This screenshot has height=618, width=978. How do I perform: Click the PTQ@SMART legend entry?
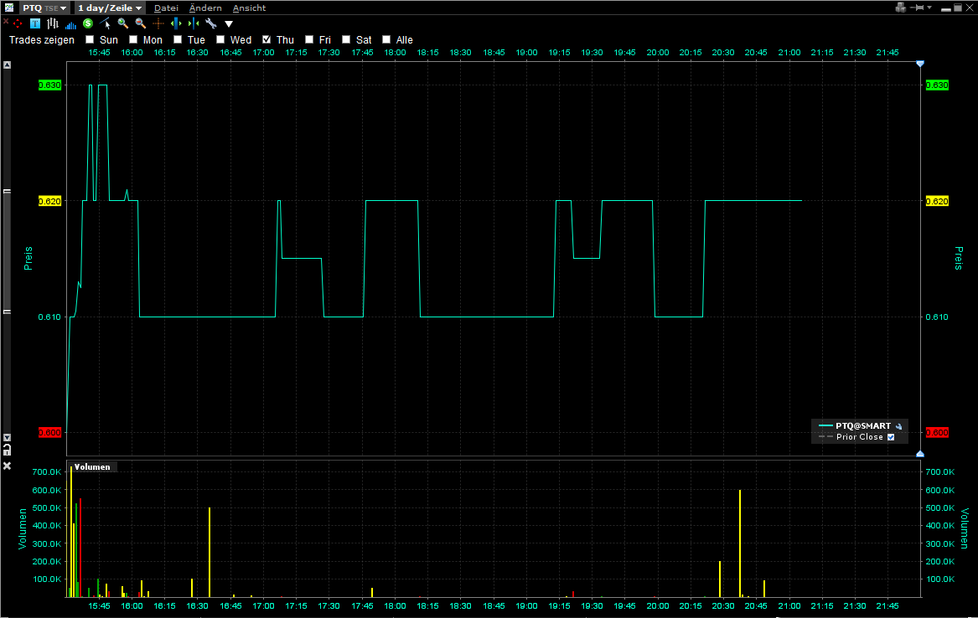(x=862, y=426)
